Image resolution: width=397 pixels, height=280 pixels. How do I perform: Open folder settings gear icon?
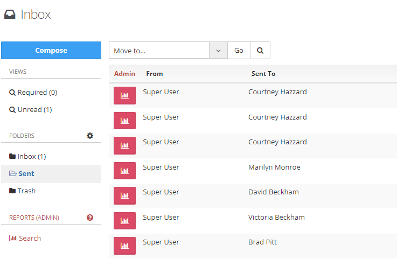(90, 136)
